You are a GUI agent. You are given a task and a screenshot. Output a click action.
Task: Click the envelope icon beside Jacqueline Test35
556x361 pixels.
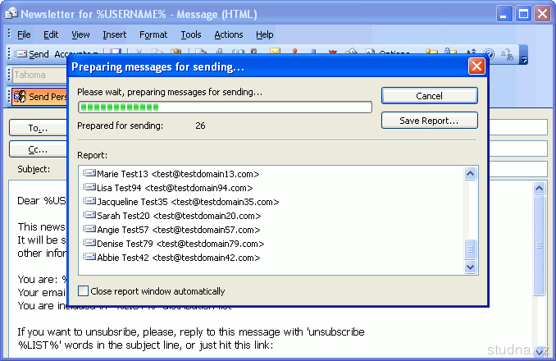89,201
